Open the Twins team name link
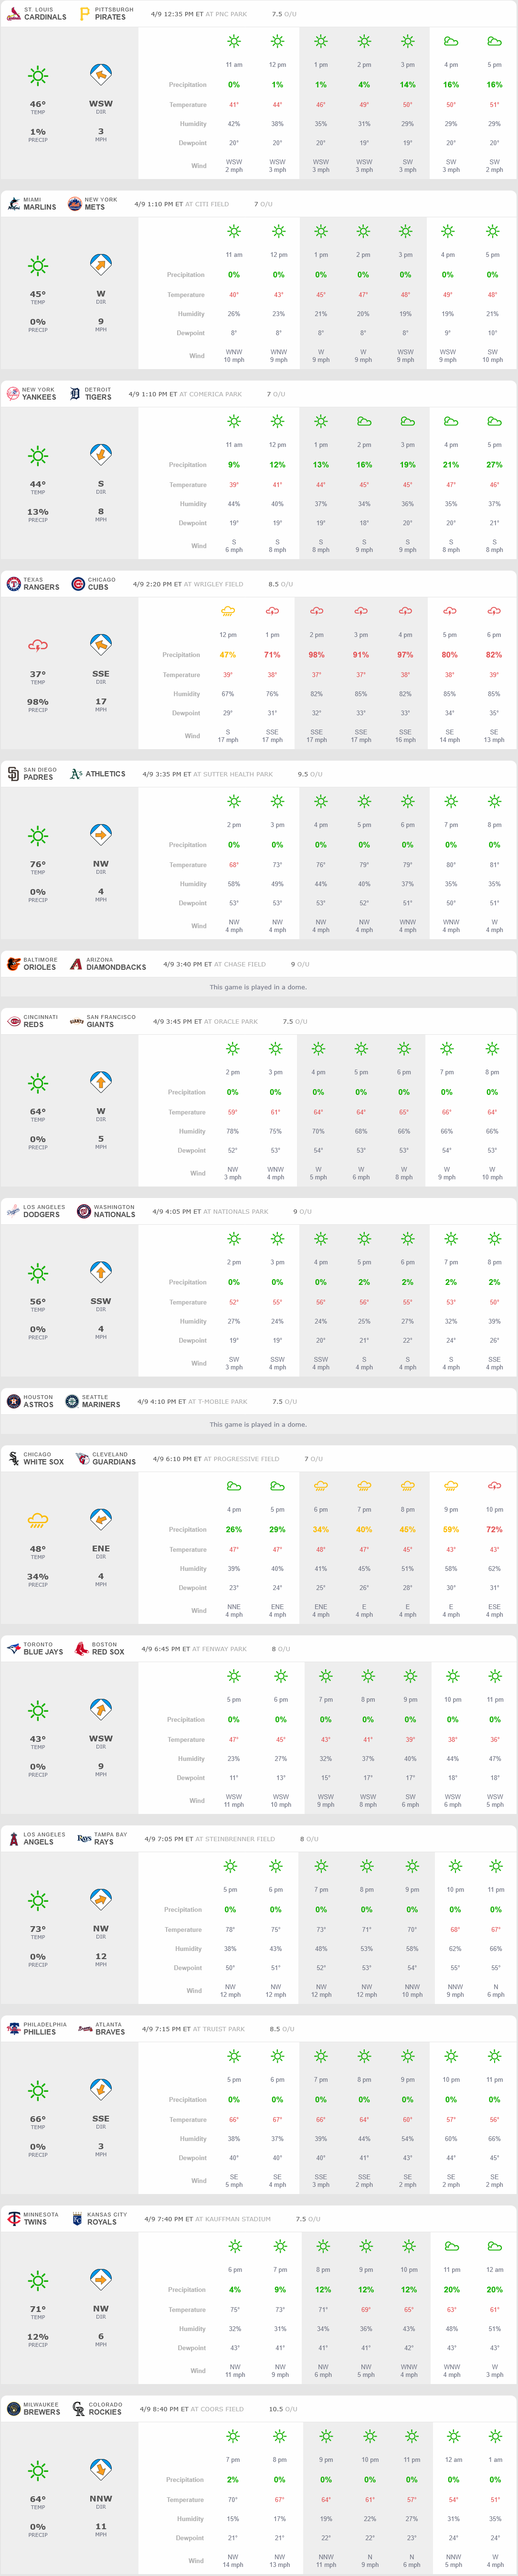Image resolution: width=518 pixels, height=2576 pixels. 35,2221
